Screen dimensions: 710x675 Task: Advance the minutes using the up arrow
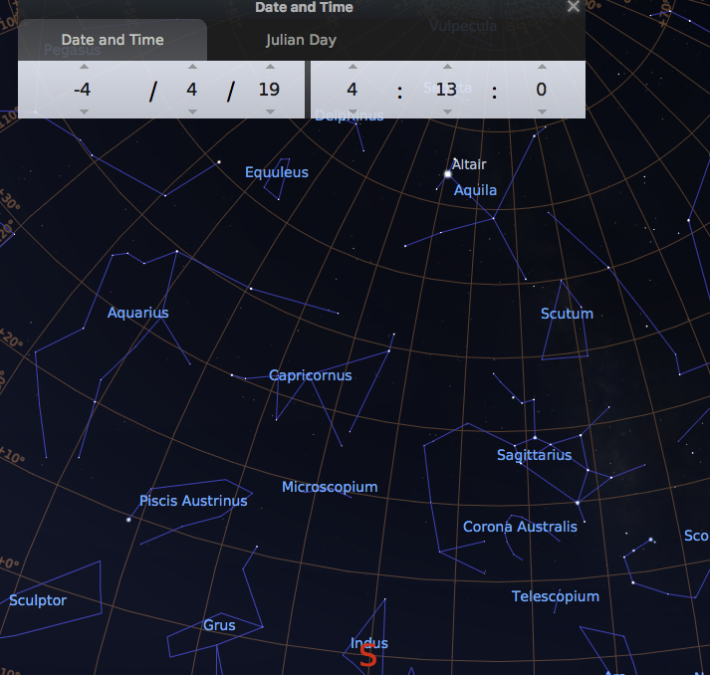[x=446, y=68]
